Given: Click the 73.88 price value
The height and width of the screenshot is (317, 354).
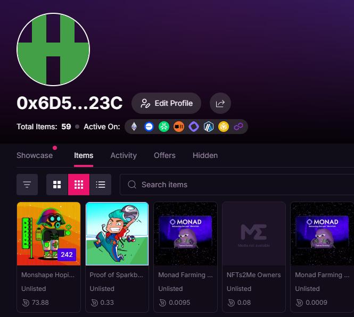Looking at the screenshot, I should pyautogui.click(x=40, y=303).
